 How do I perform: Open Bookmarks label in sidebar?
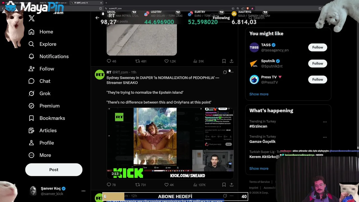52,118
